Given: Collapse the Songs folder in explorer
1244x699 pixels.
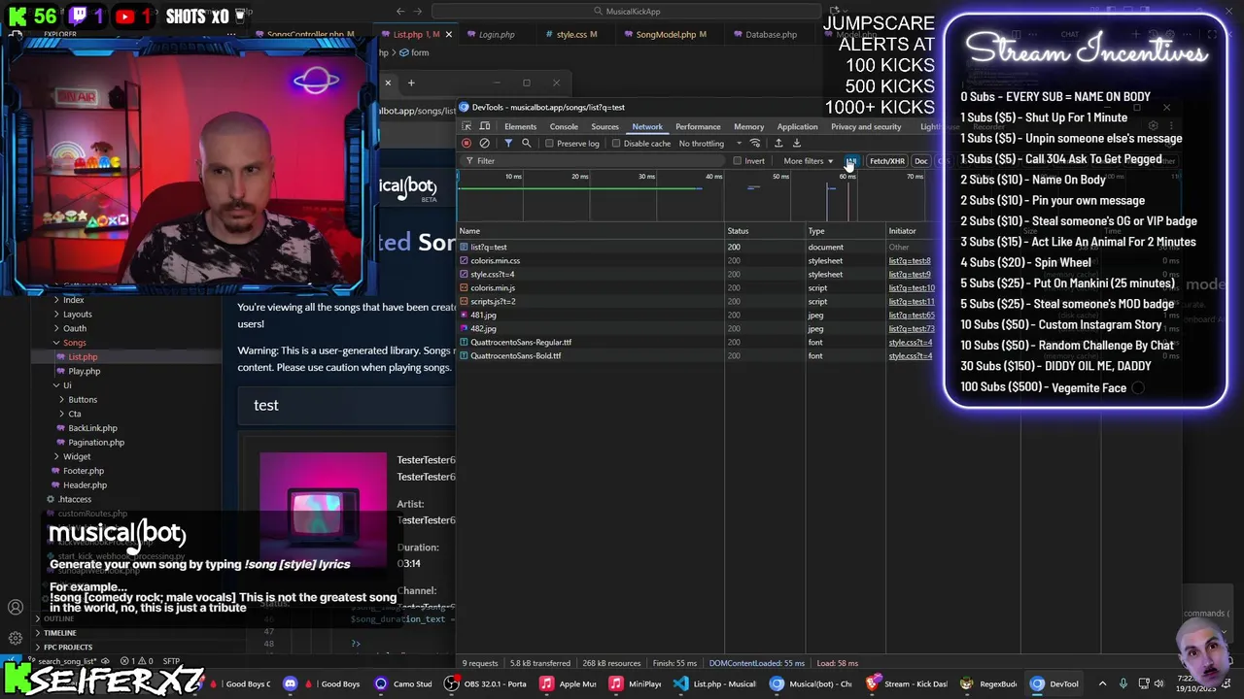Looking at the screenshot, I should (74, 343).
